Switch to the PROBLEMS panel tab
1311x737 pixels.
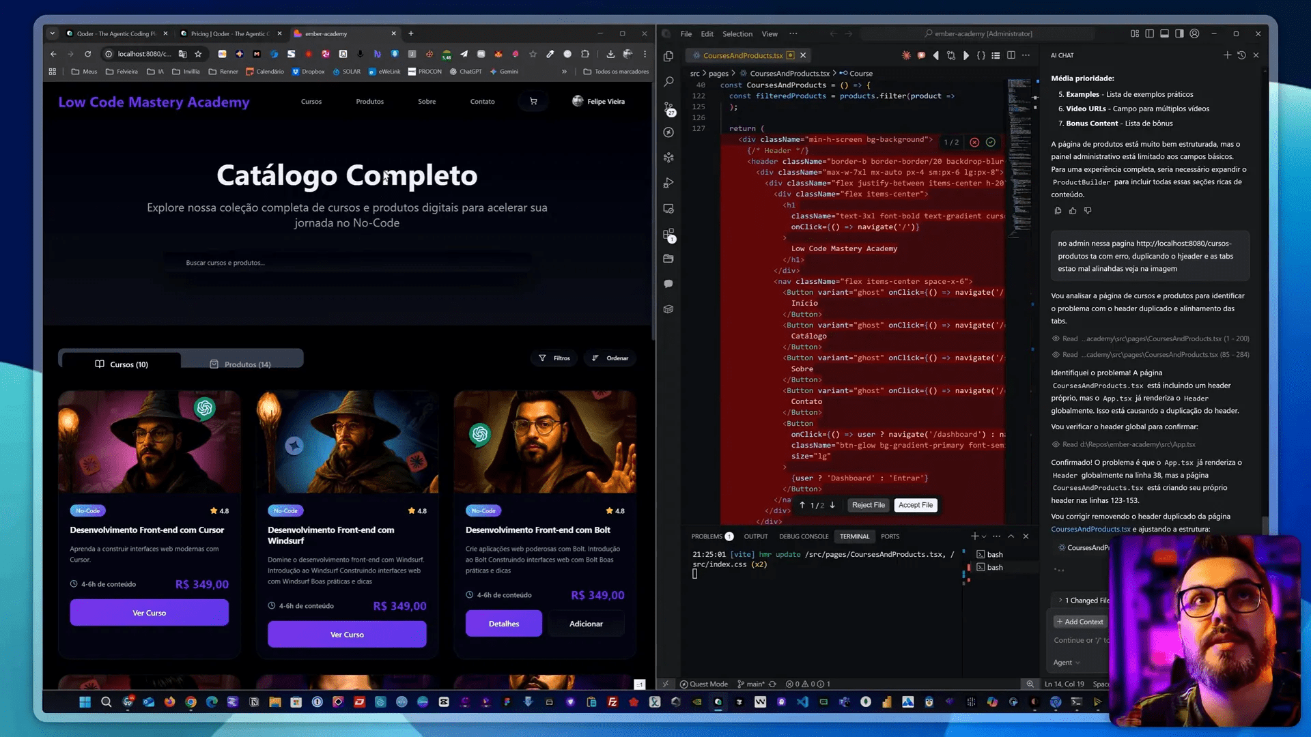point(711,536)
